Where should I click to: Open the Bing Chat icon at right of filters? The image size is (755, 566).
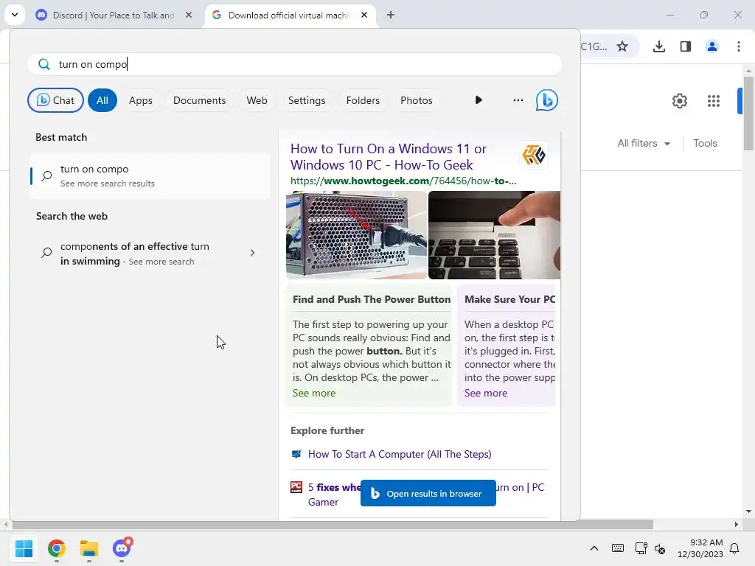coord(546,100)
